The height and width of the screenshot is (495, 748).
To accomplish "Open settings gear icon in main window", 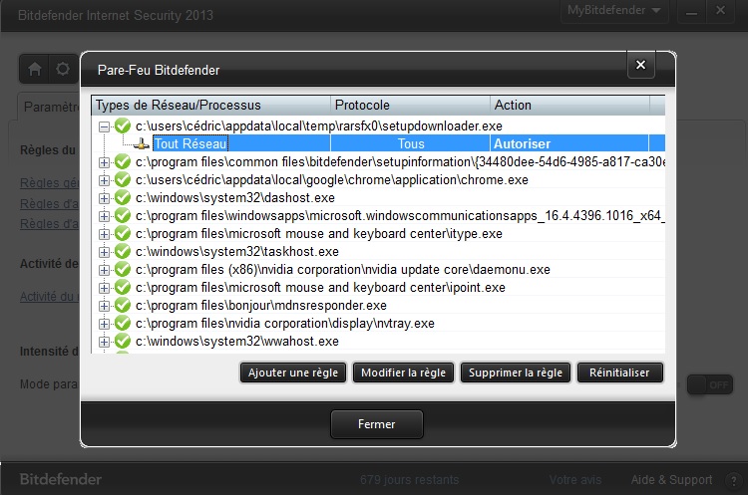I will [x=63, y=69].
